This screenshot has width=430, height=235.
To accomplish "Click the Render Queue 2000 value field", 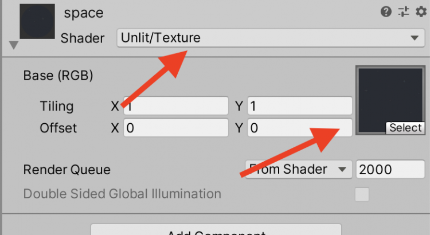I will coord(390,170).
